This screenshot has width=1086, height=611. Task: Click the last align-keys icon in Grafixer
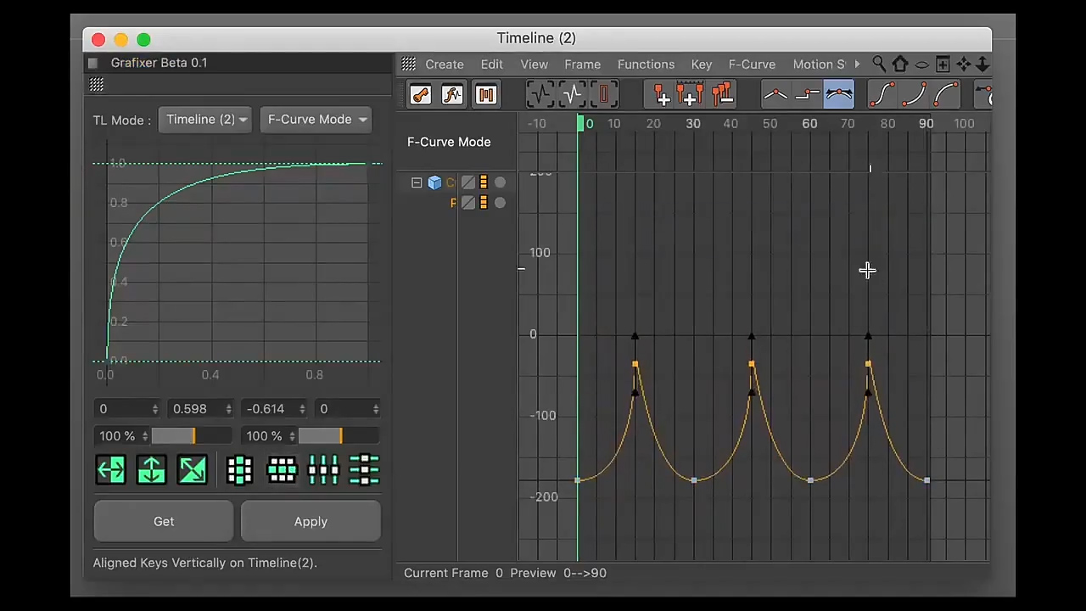point(364,469)
